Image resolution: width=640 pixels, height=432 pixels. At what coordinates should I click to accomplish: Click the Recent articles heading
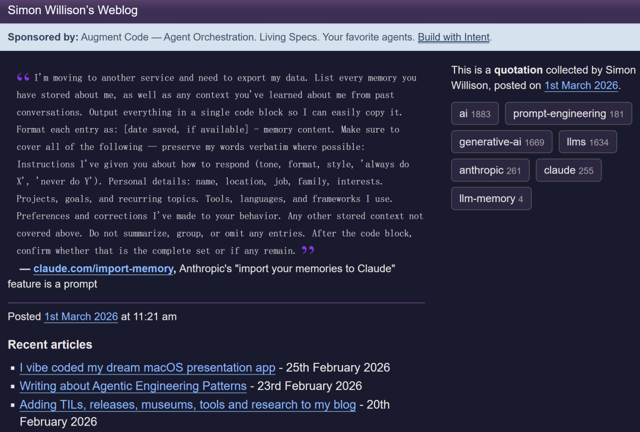tap(50, 345)
